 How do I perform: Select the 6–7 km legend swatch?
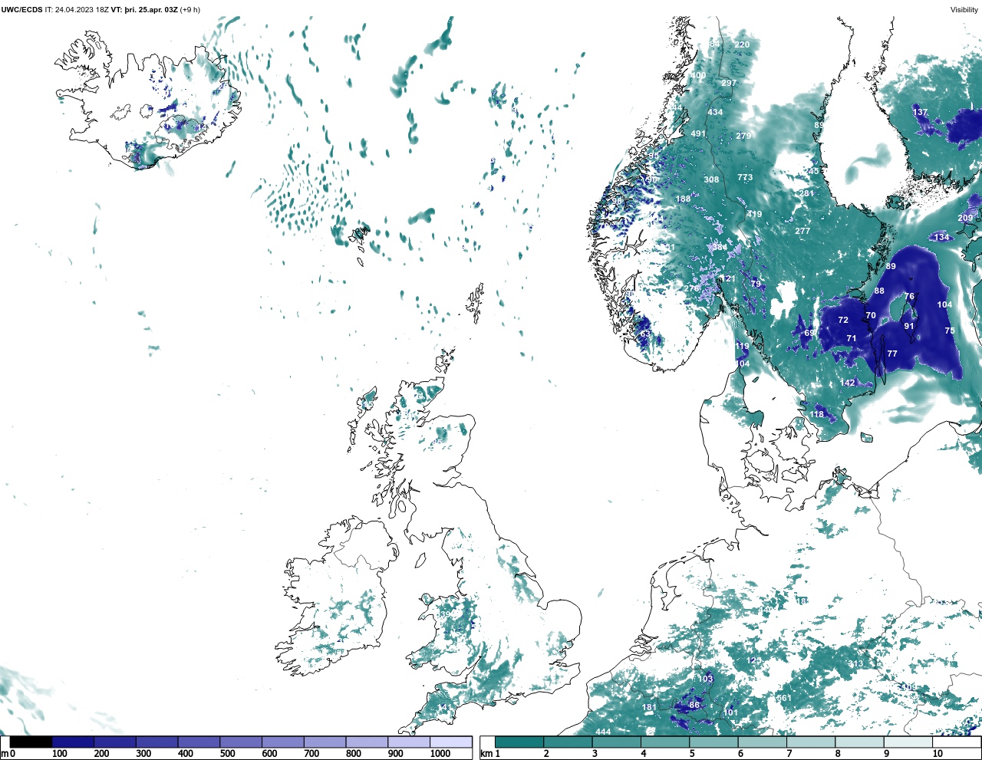pyautogui.click(x=762, y=742)
